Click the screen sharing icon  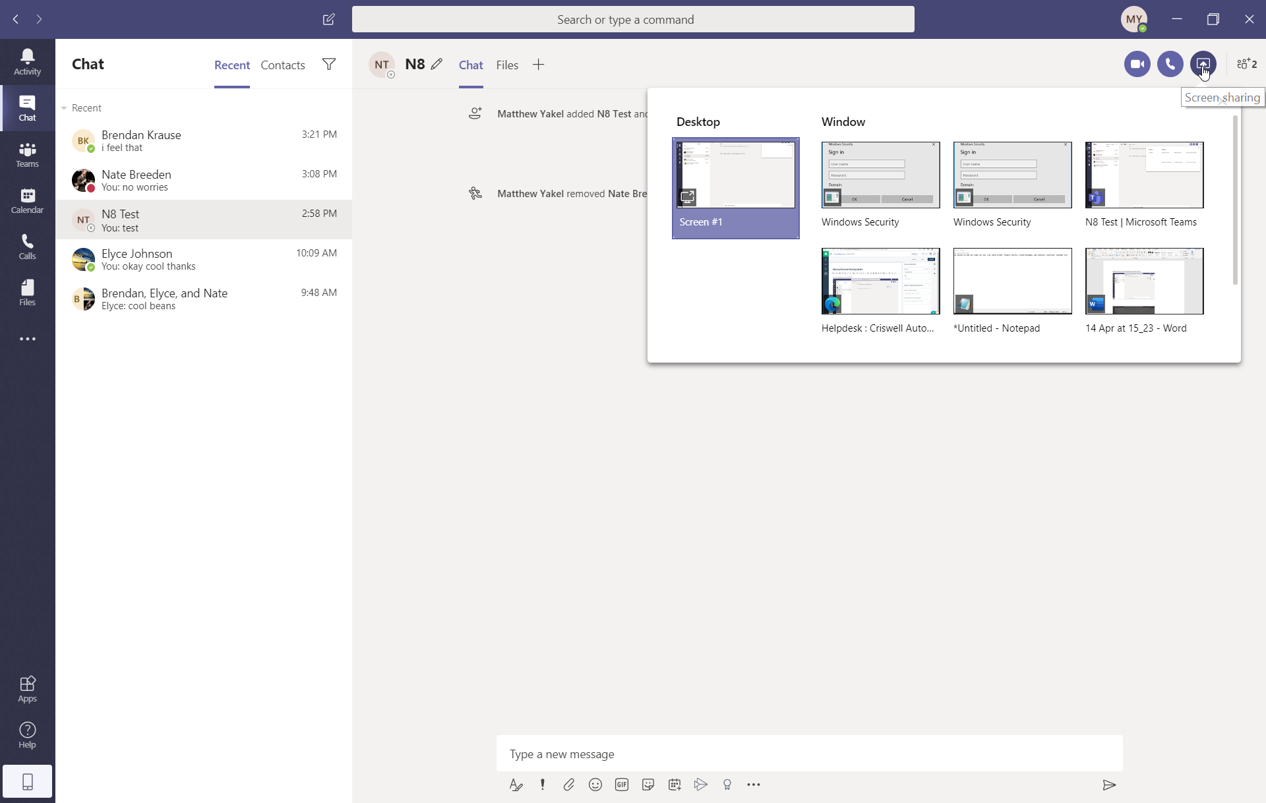click(1203, 64)
